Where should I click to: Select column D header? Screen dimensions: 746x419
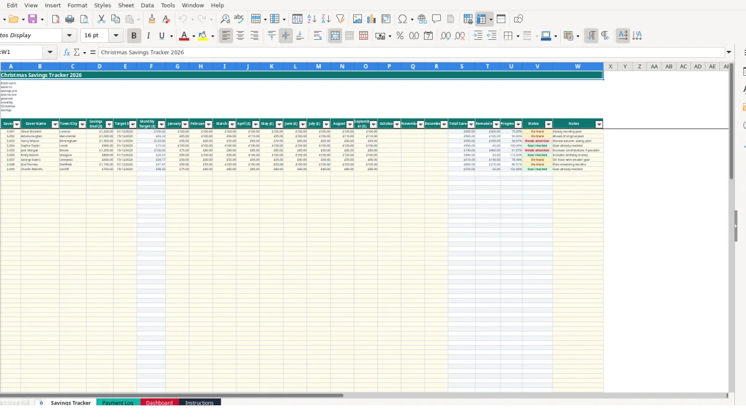(99, 66)
